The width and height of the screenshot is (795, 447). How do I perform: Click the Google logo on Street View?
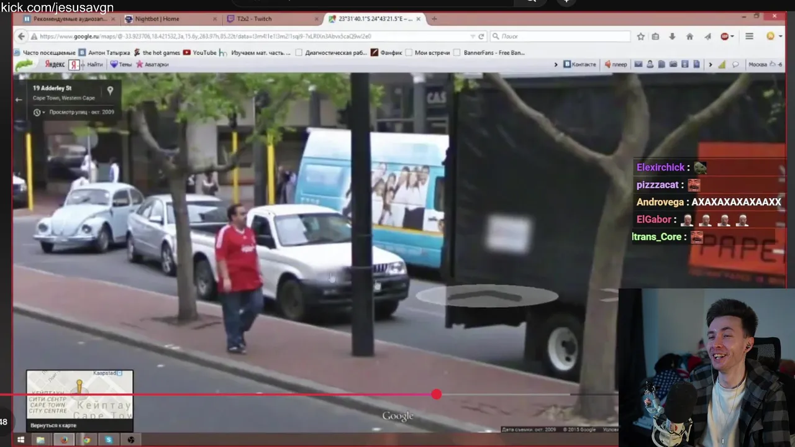coord(397,416)
